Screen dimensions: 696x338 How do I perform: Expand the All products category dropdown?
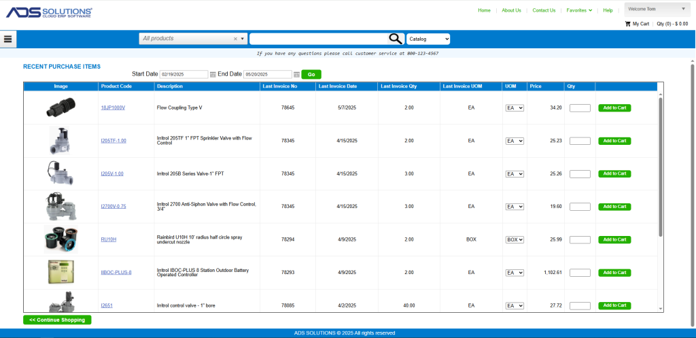coord(243,39)
